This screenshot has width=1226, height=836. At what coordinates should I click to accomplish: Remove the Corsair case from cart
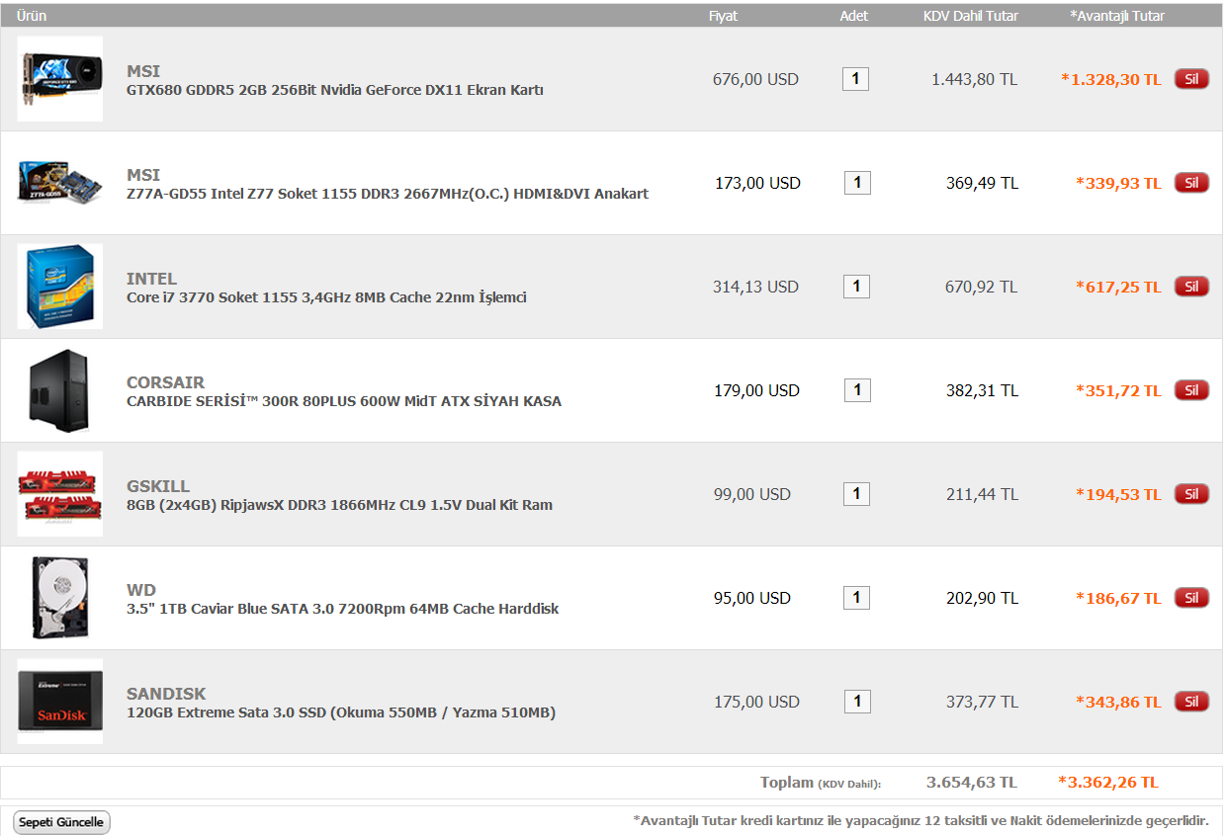tap(1191, 390)
